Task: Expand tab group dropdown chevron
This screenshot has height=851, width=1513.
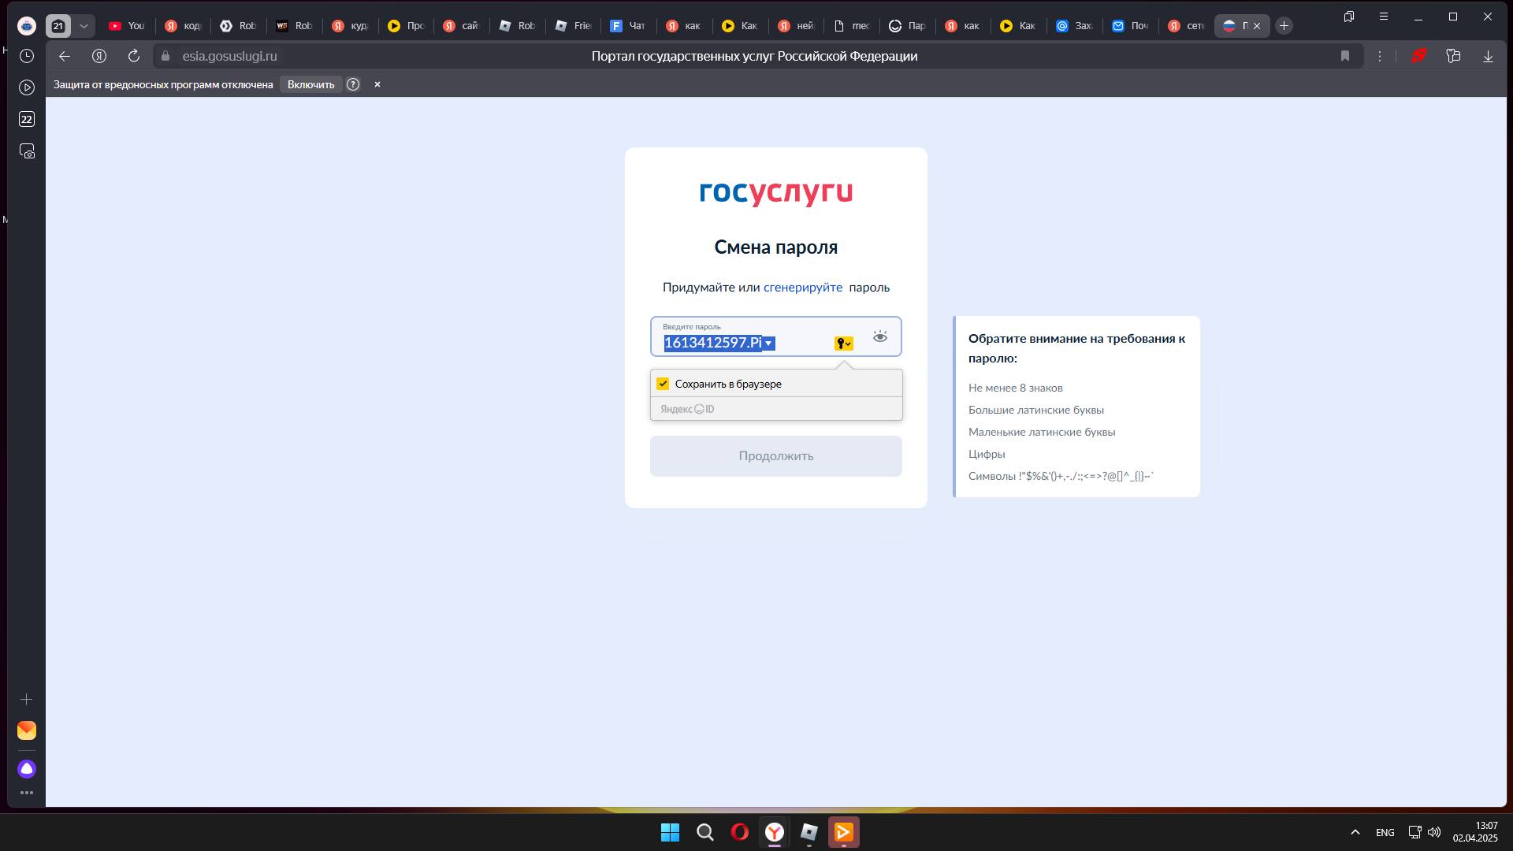Action: pyautogui.click(x=84, y=26)
